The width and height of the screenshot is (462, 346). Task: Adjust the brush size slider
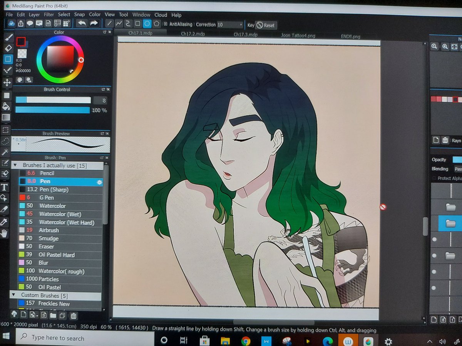point(53,100)
